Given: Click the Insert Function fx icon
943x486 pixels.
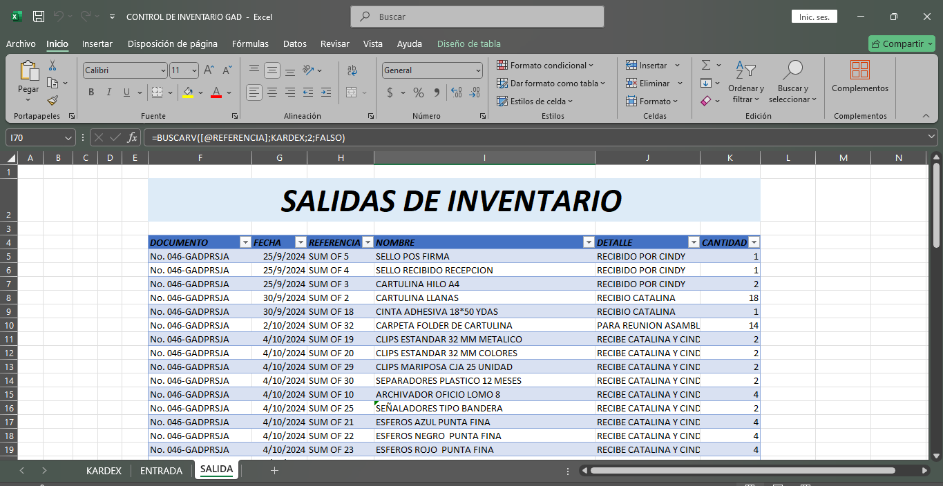Looking at the screenshot, I should 133,137.
